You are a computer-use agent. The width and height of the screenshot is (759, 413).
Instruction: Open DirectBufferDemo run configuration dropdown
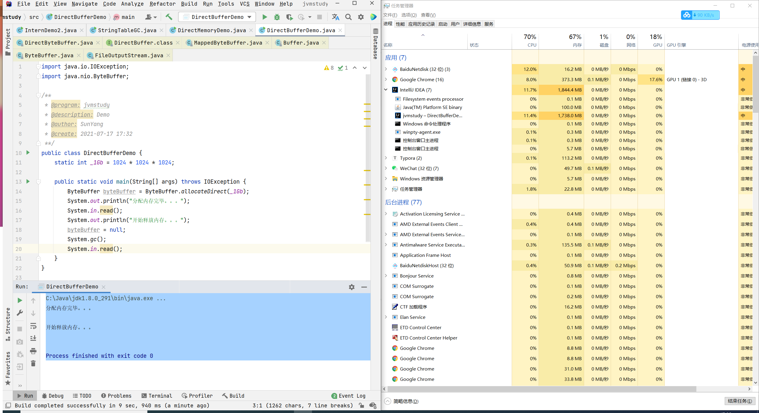pyautogui.click(x=217, y=17)
